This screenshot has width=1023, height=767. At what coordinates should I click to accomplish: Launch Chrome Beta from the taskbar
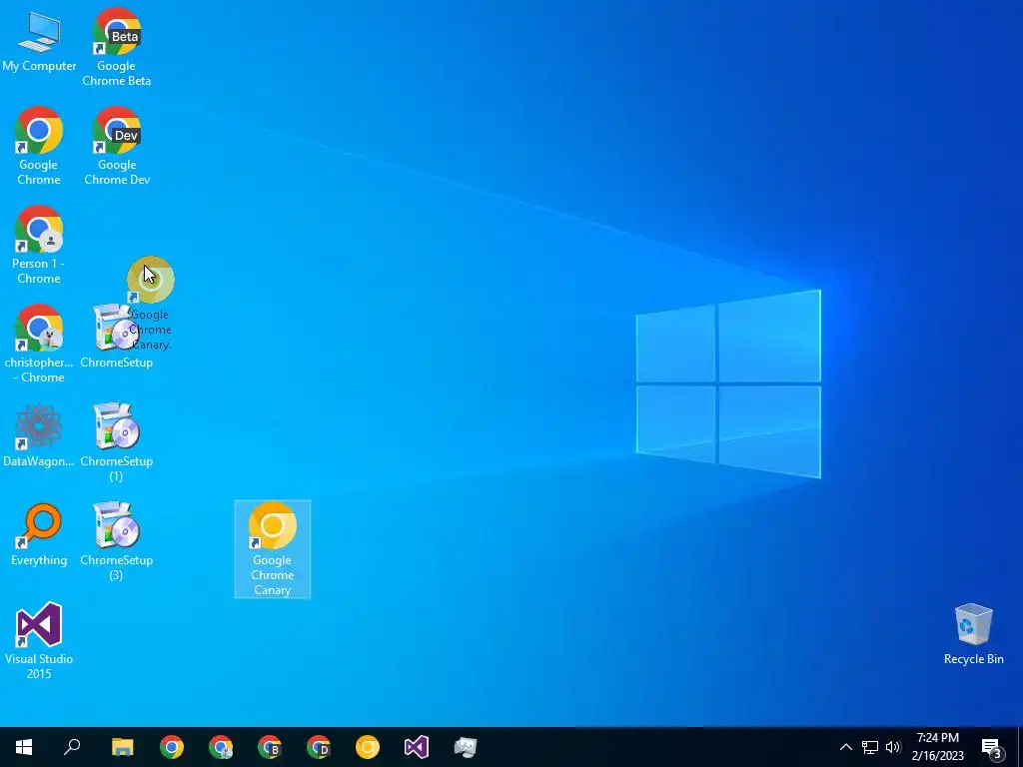(x=270, y=747)
